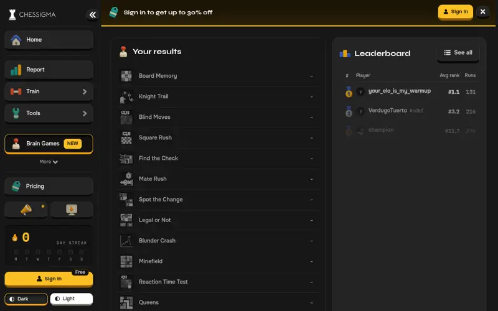Image resolution: width=498 pixels, height=311 pixels.
Task: Click the silver medal rank 2 icon
Action: tap(349, 111)
